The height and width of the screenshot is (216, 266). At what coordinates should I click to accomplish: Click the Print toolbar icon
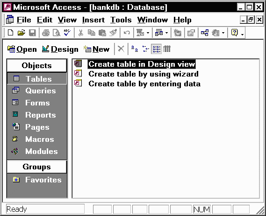coord(46,33)
